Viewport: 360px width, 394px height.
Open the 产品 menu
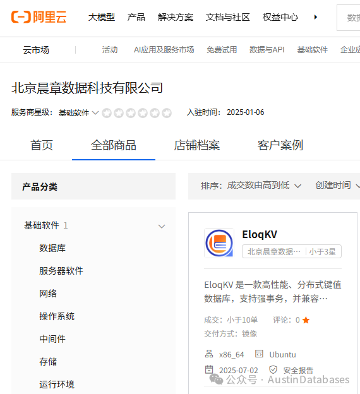pyautogui.click(x=136, y=17)
